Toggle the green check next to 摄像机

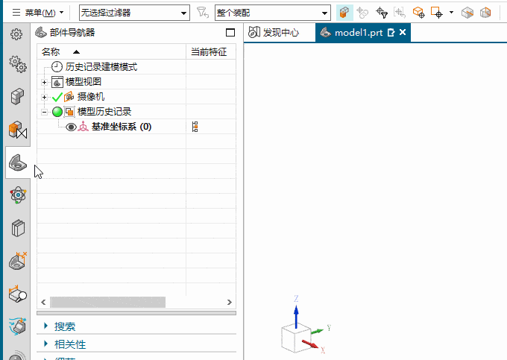57,97
